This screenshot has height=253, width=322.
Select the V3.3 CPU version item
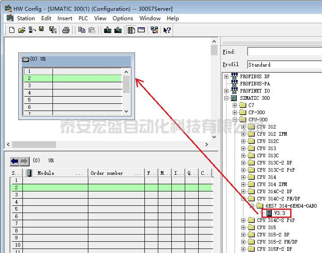pos(279,213)
